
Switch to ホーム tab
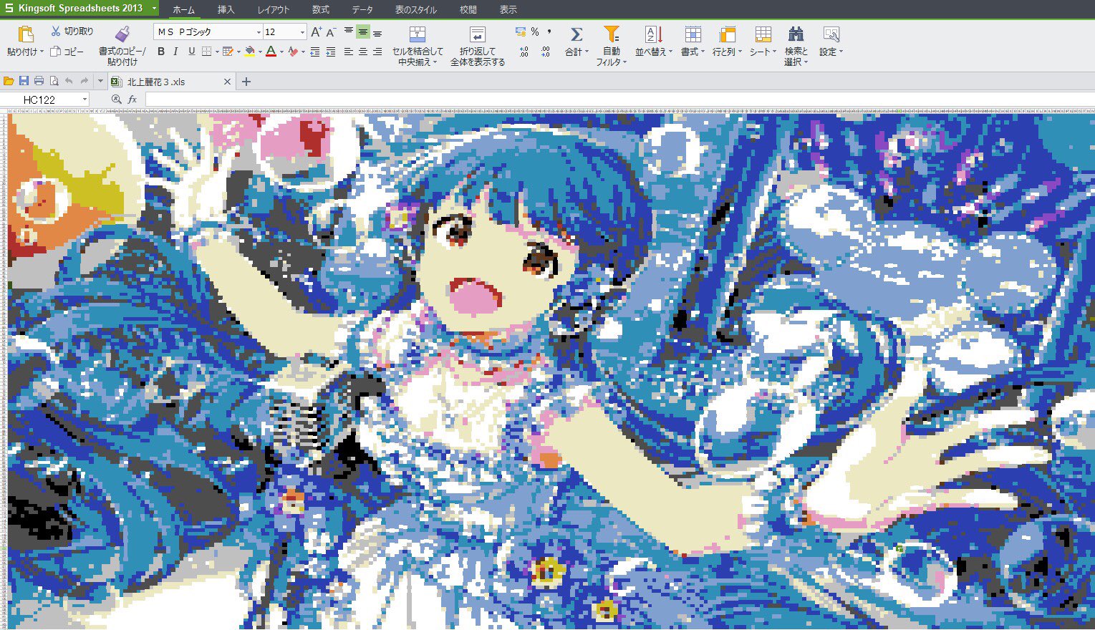(x=183, y=10)
